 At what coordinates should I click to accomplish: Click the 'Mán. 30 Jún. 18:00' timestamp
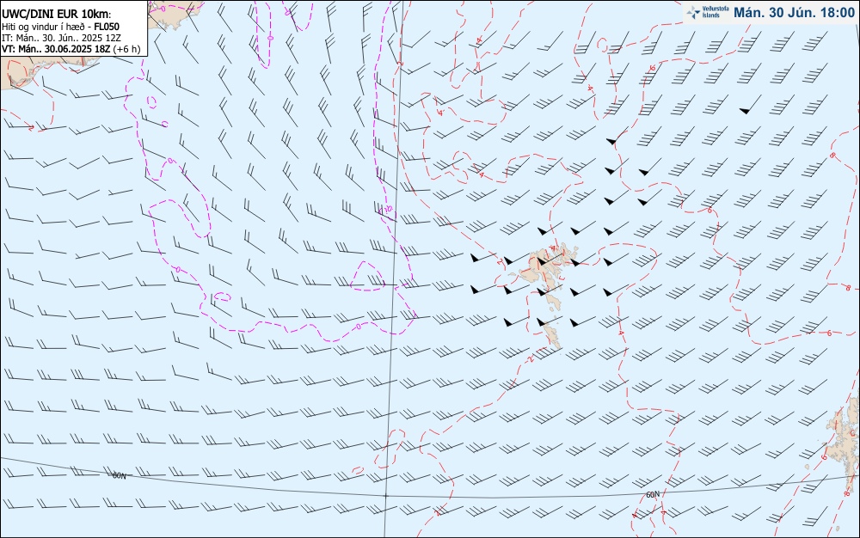pos(794,13)
